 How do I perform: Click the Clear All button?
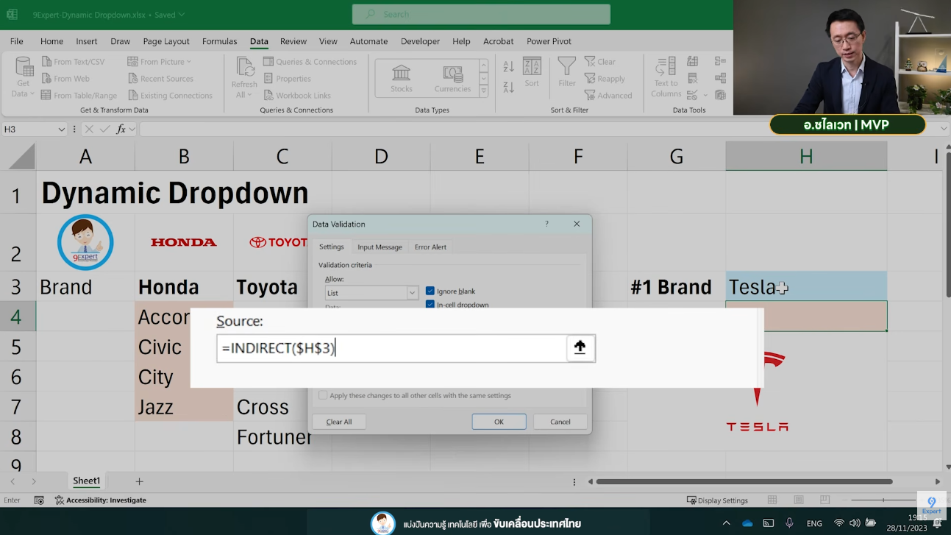click(339, 422)
